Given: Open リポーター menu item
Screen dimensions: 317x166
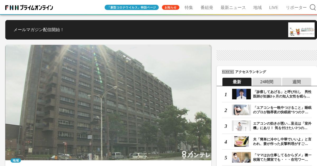Looking at the screenshot, I should [296, 8].
